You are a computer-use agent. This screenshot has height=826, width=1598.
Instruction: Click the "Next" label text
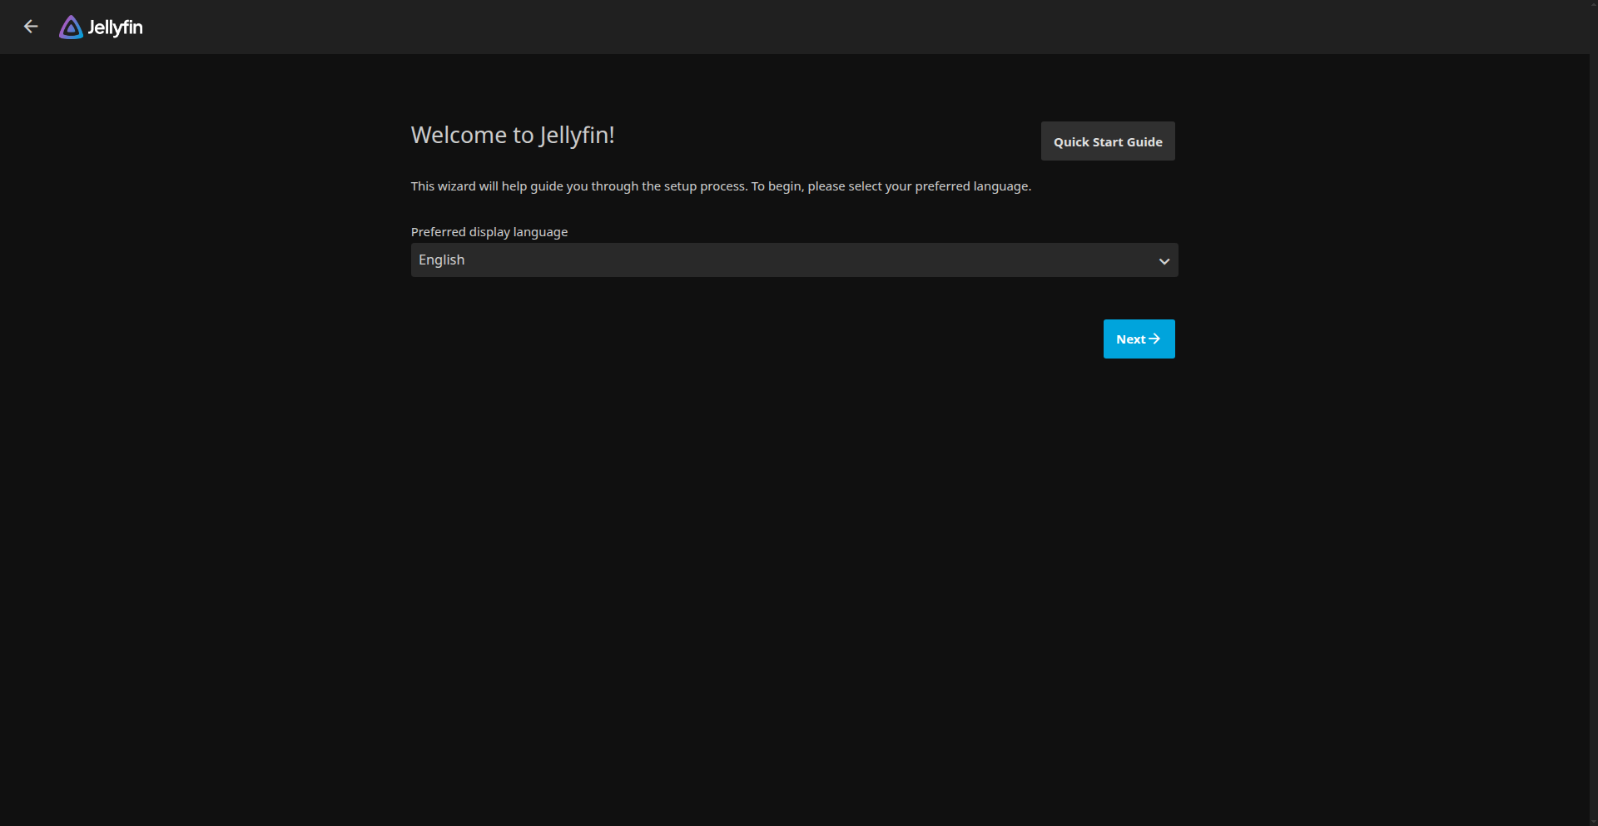click(x=1130, y=339)
